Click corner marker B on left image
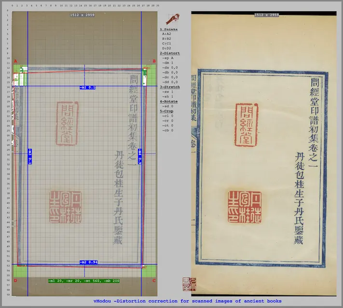 [x=154, y=61]
